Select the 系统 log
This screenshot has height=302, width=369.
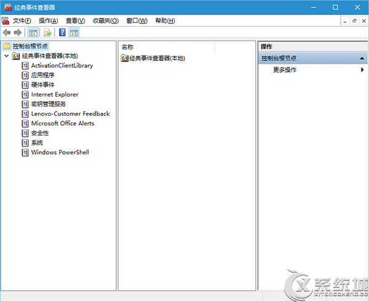pos(37,142)
